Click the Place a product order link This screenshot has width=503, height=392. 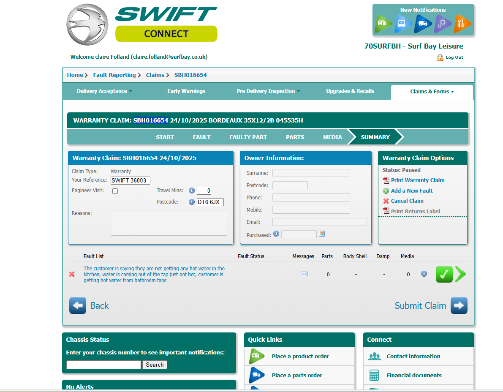coord(300,357)
